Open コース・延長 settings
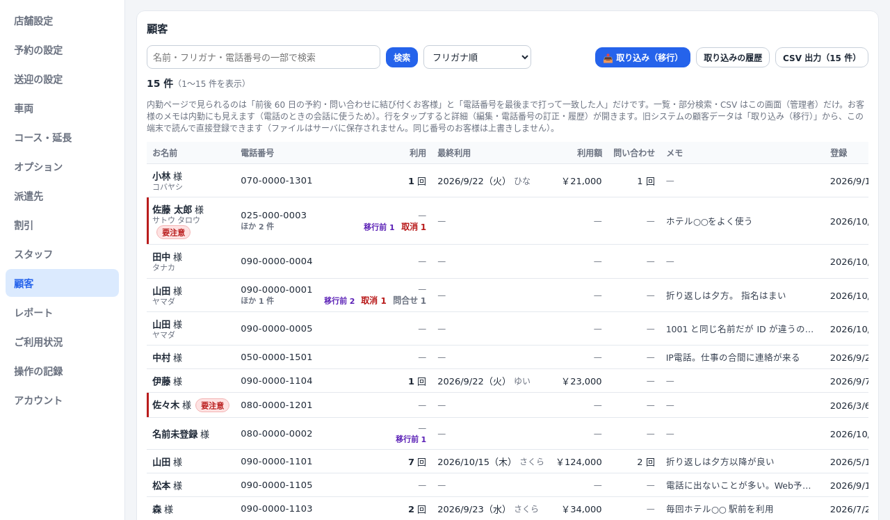The height and width of the screenshot is (520, 890). 62,138
